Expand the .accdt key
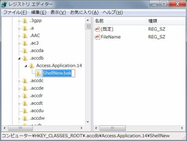187x141 pixels. [19, 104]
